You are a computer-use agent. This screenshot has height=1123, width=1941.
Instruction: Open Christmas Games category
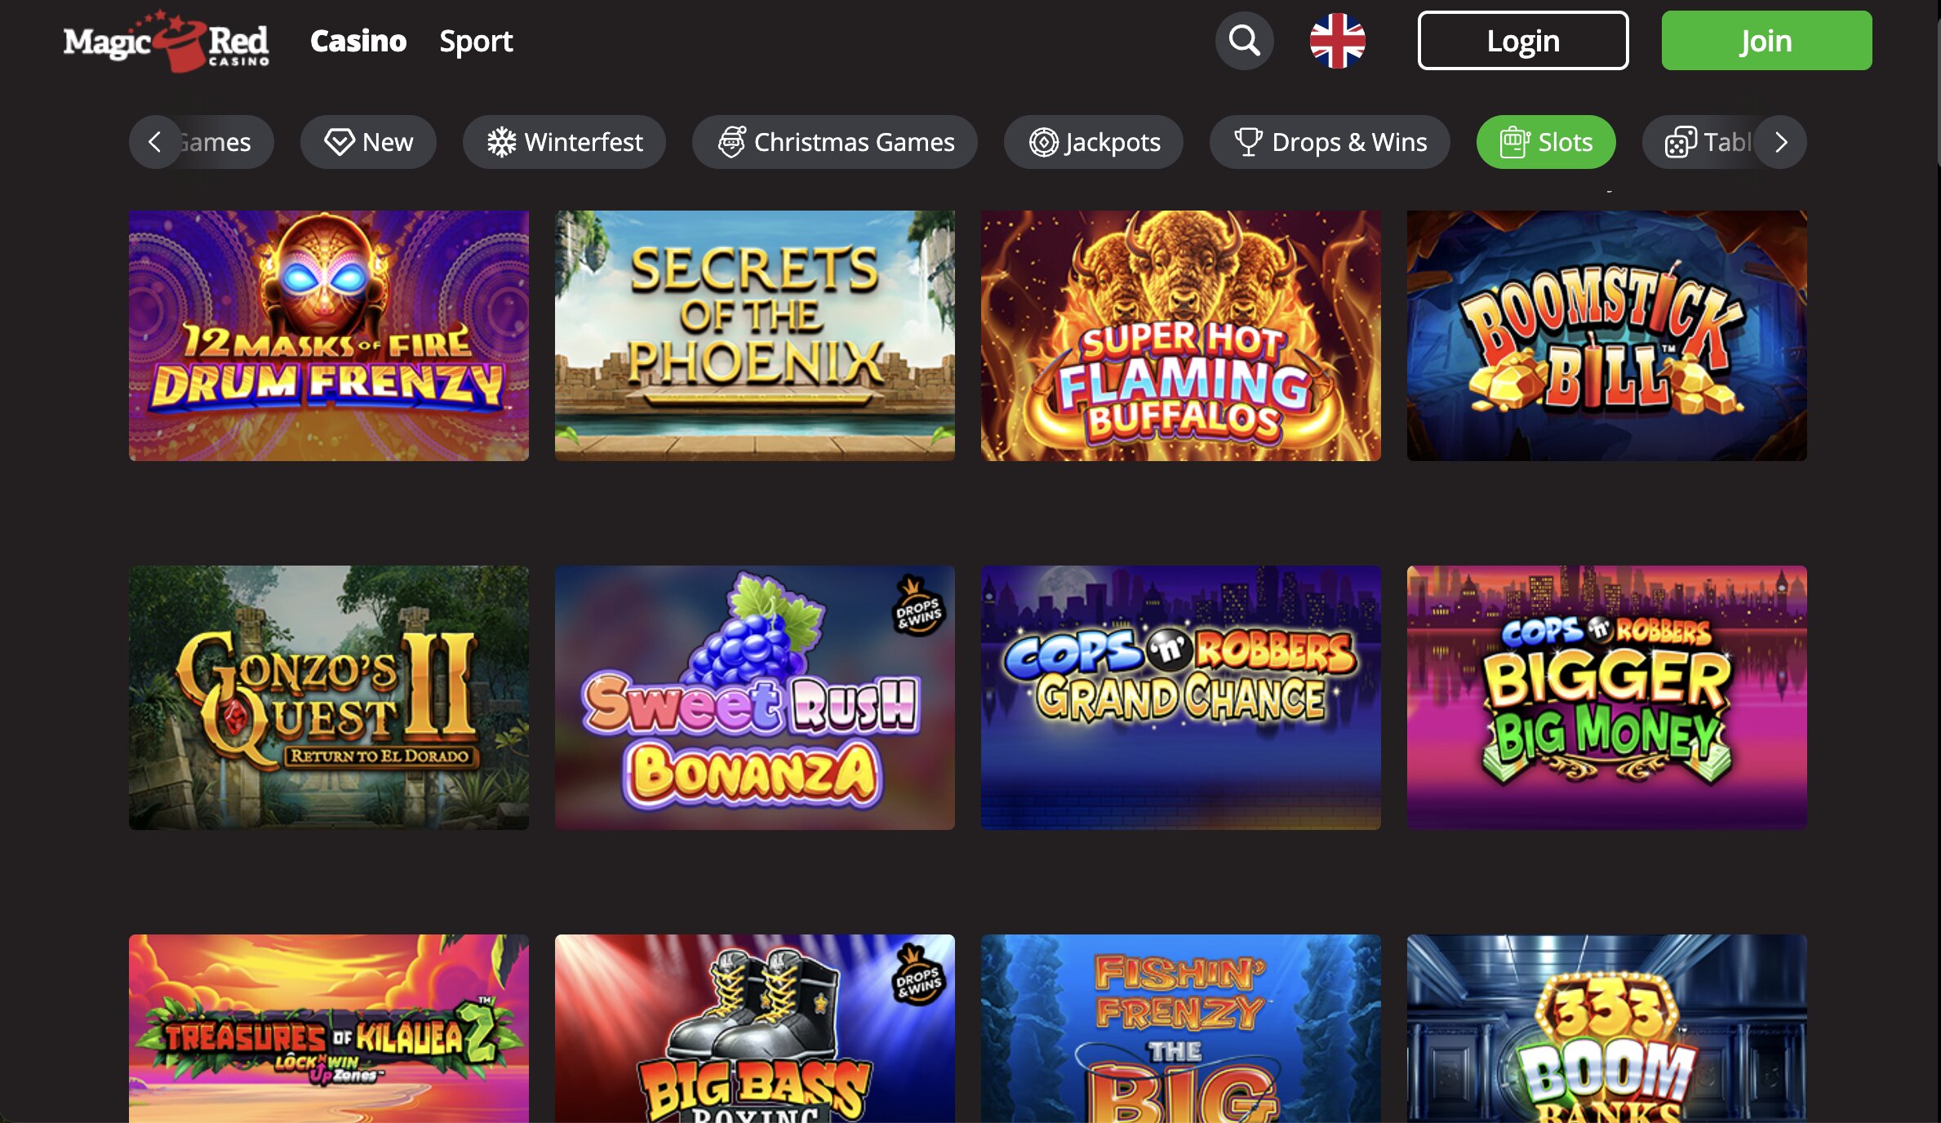point(835,142)
